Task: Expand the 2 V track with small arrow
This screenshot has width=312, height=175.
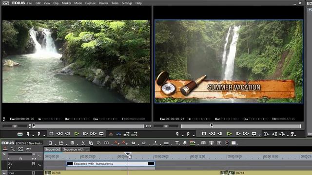Action: click(x=9, y=168)
